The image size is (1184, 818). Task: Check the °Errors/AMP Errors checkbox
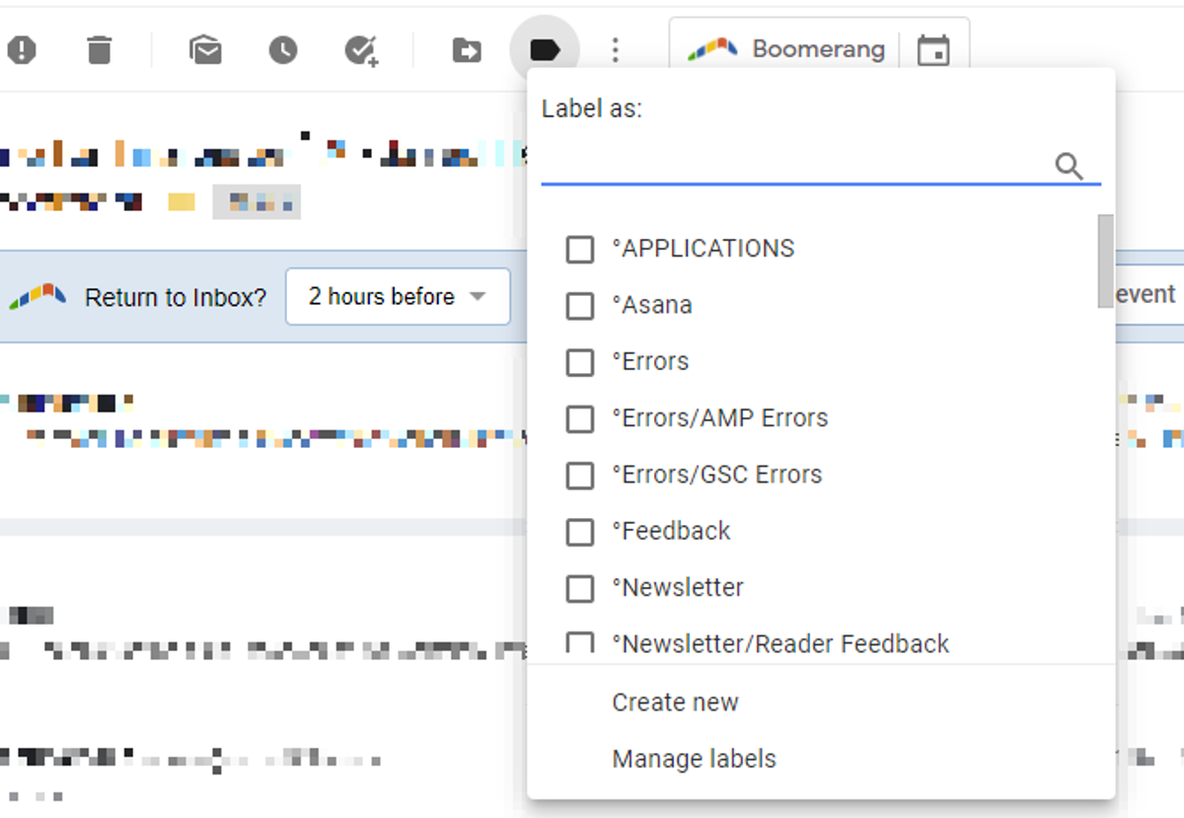[579, 419]
